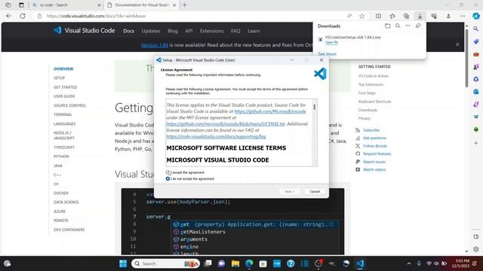Toggle Edge split screen icon
The height and width of the screenshot is (271, 483).
click(378, 16)
